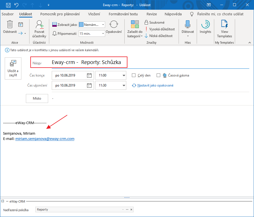
Task: Collapse the ribbon with the chevron
Action: click(x=250, y=43)
